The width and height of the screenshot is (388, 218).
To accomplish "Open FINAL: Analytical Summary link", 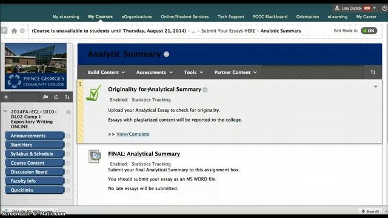I will pyautogui.click(x=144, y=154).
